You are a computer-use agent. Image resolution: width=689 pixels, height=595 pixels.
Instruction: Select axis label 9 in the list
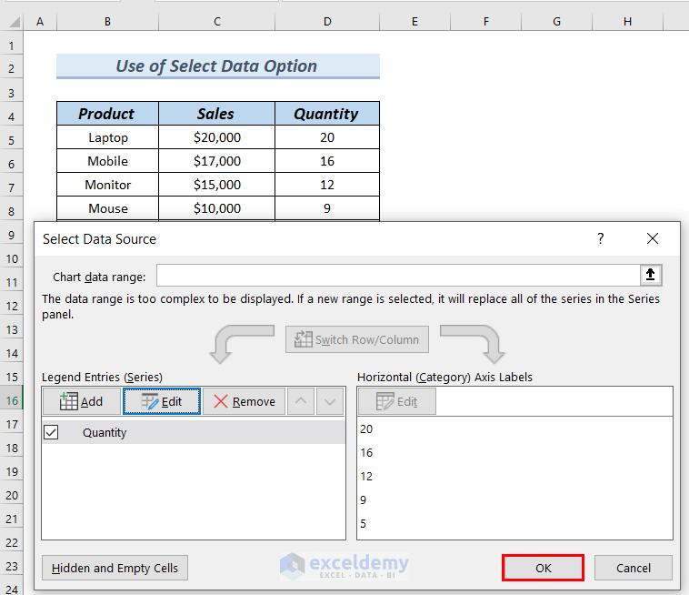coord(363,500)
